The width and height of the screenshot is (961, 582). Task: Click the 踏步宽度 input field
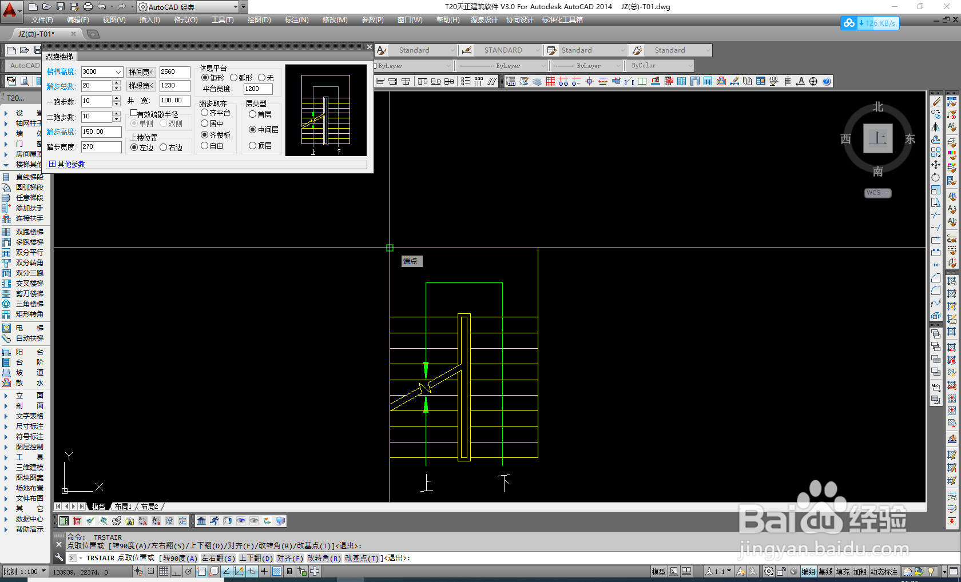point(101,147)
